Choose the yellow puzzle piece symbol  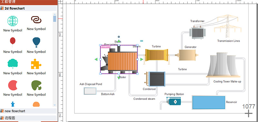click(x=36, y=64)
